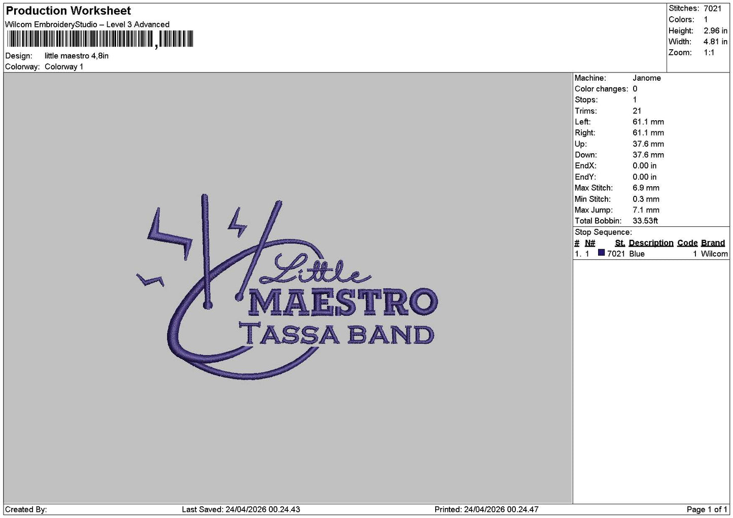Click the 'Colorway 1' value

click(x=64, y=67)
